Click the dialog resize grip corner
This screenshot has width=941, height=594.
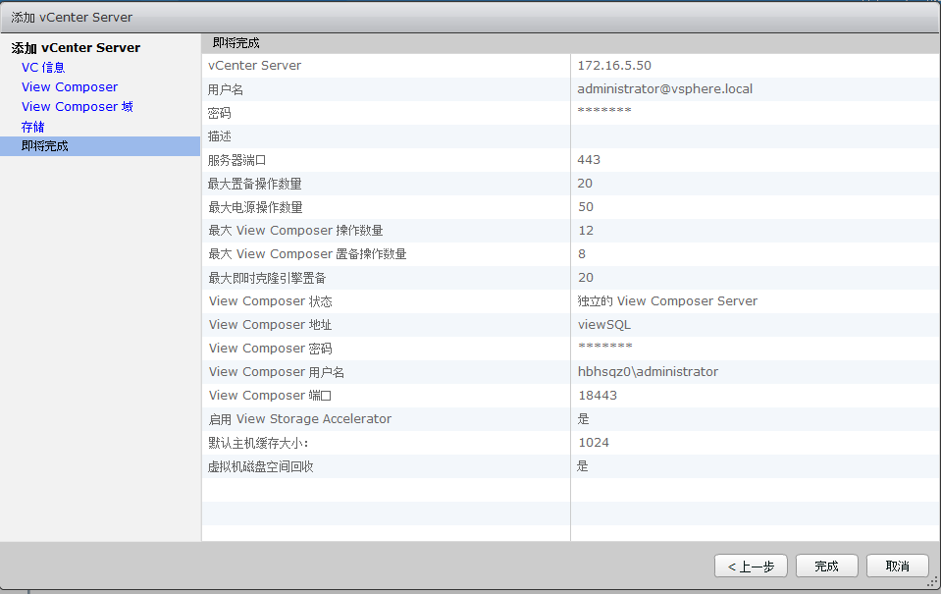(x=933, y=581)
